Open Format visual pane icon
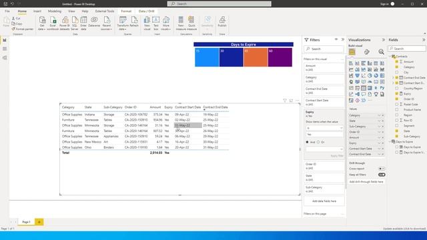 [366, 52]
